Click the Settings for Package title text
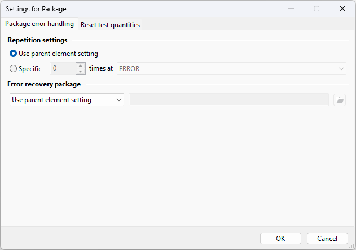Image resolution: width=356 pixels, height=250 pixels. 36,9
